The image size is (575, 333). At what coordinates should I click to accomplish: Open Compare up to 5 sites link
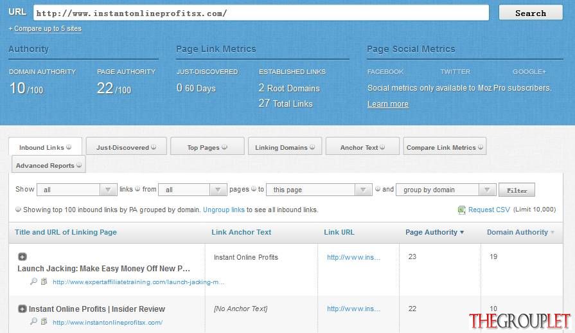(x=48, y=28)
